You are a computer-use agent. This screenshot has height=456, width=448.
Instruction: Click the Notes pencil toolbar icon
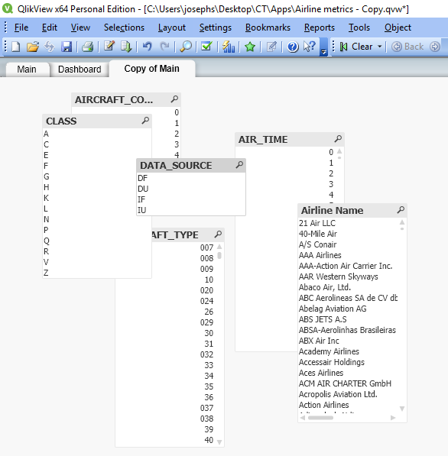271,47
